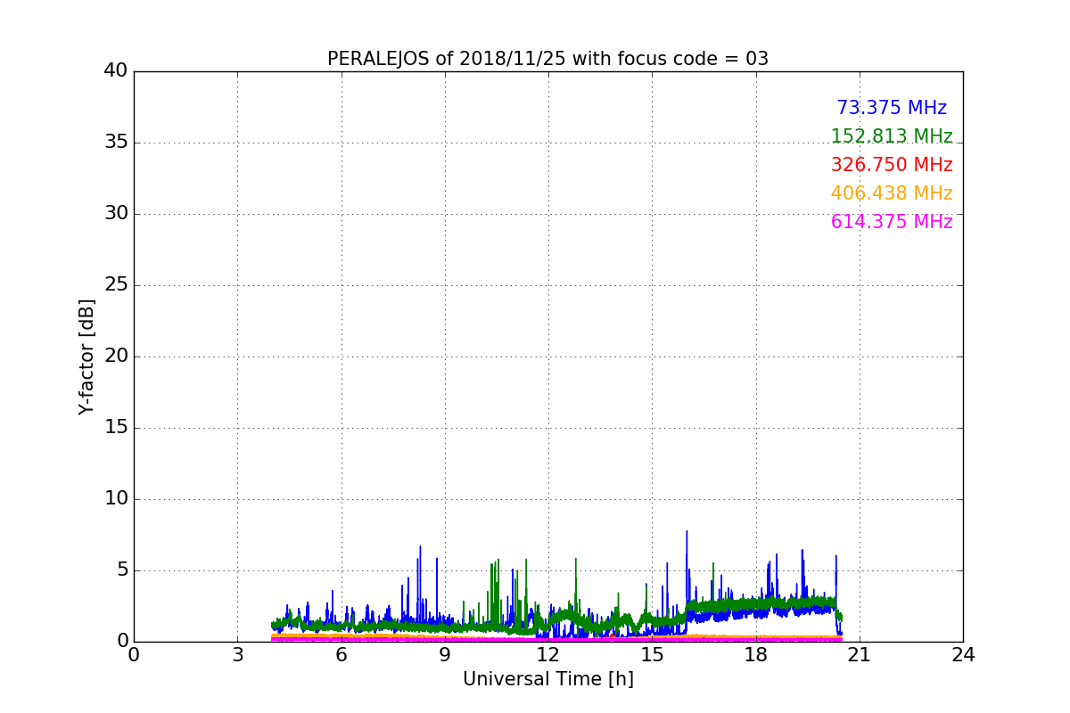Click the y-axis tick label 15
The width and height of the screenshot is (1070, 713).
pos(116,428)
